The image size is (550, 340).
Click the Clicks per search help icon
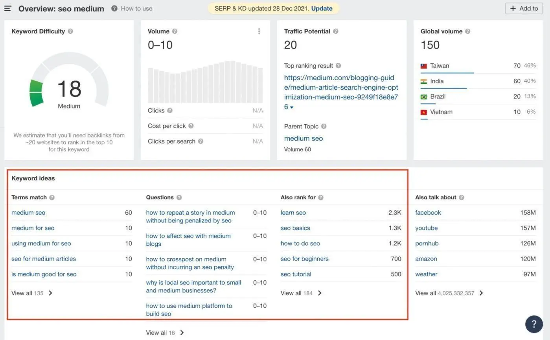pyautogui.click(x=201, y=142)
